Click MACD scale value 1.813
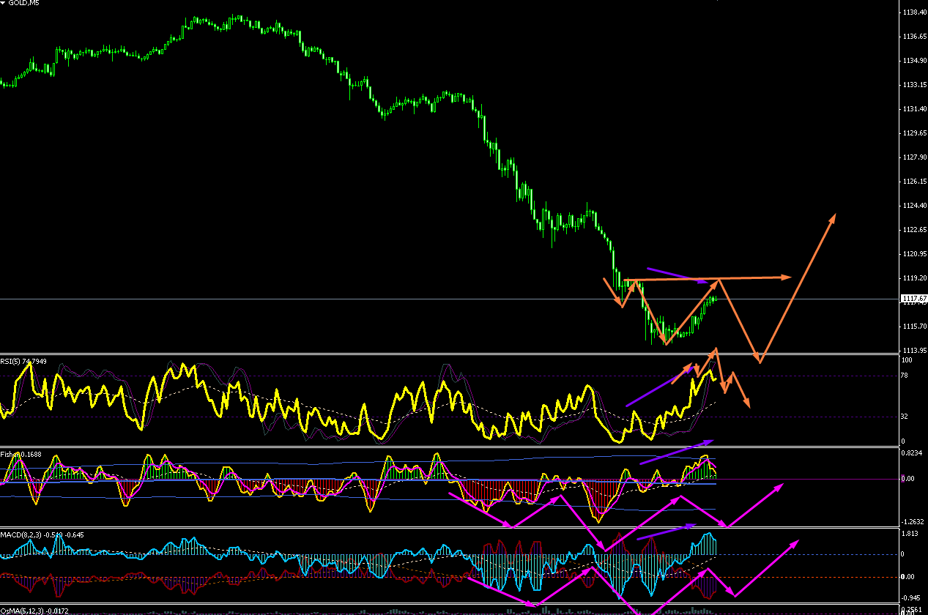The image size is (928, 615). pos(909,534)
